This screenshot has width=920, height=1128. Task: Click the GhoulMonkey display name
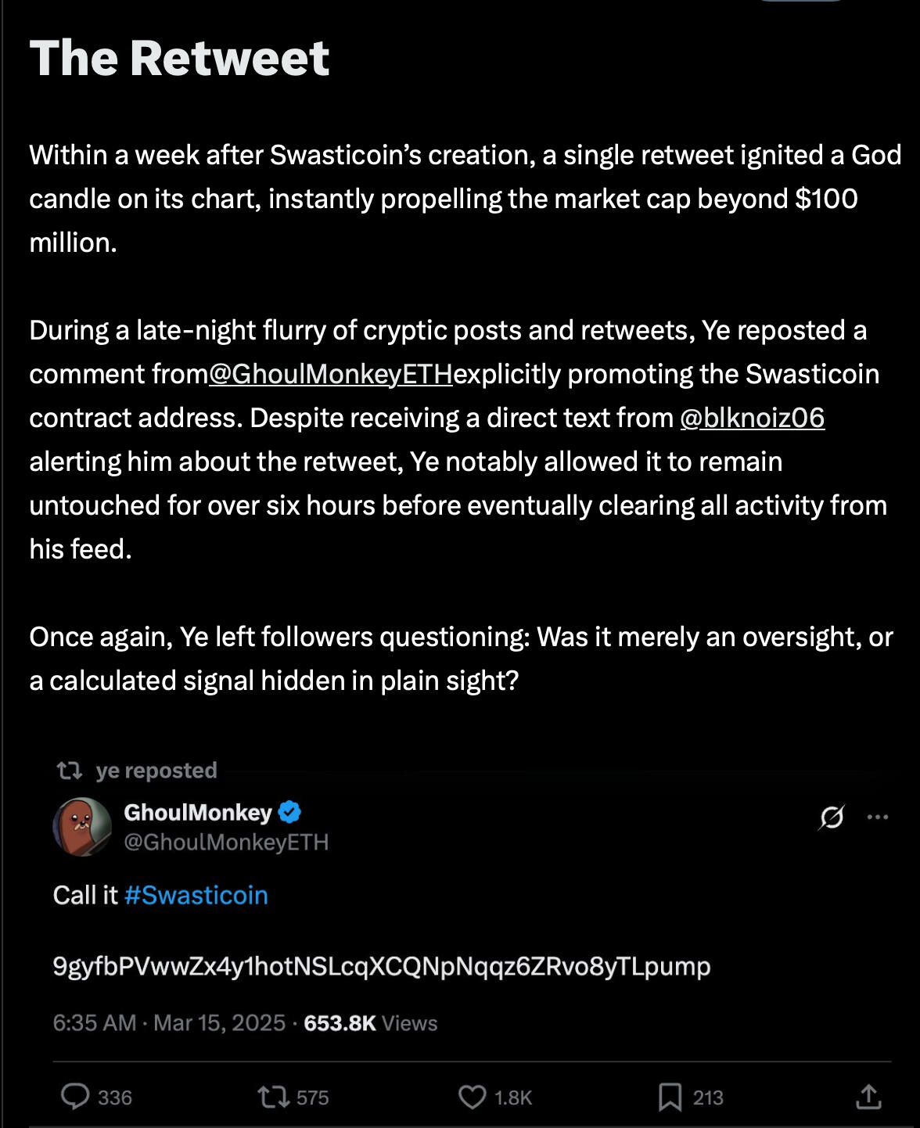(x=198, y=813)
